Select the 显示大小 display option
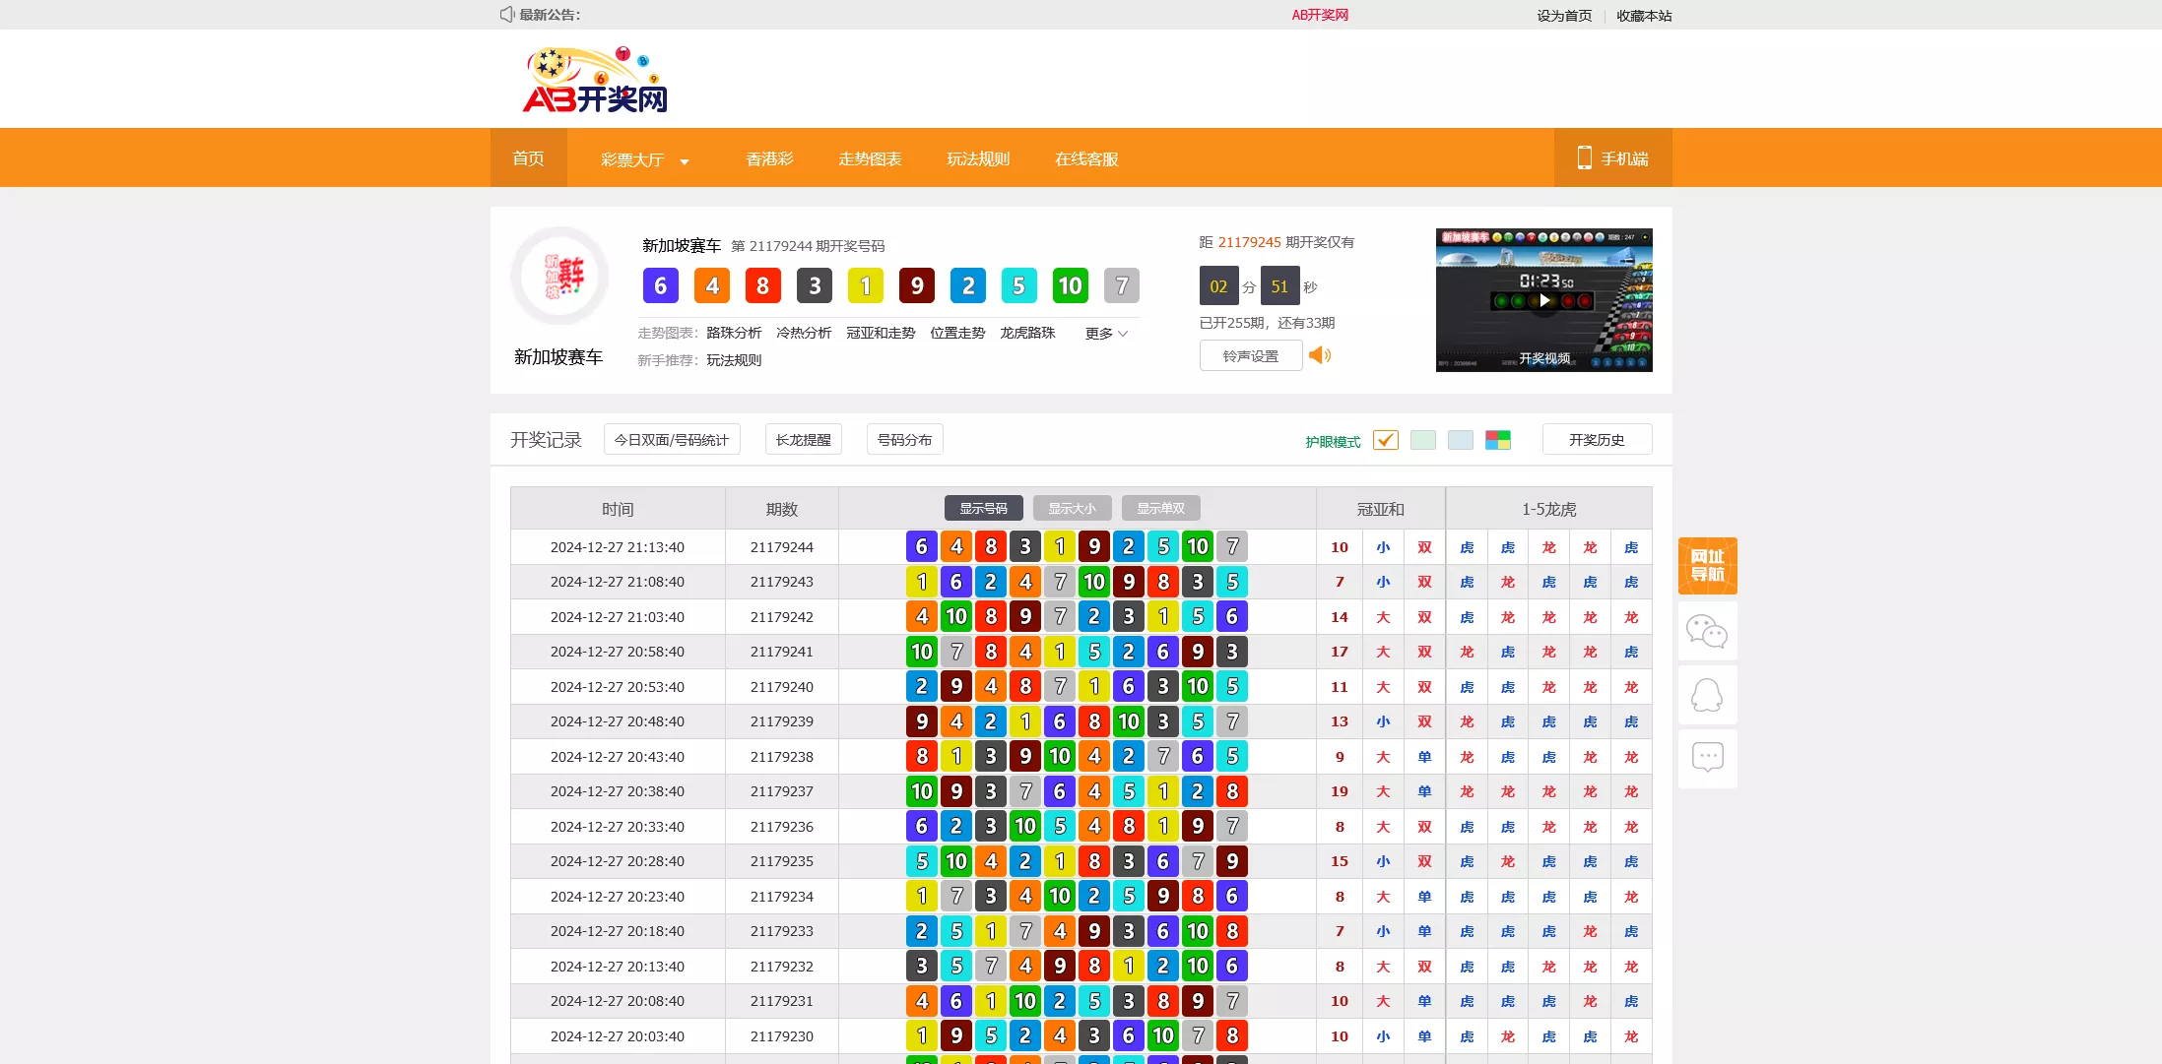Image resolution: width=2162 pixels, height=1064 pixels. [x=1073, y=508]
